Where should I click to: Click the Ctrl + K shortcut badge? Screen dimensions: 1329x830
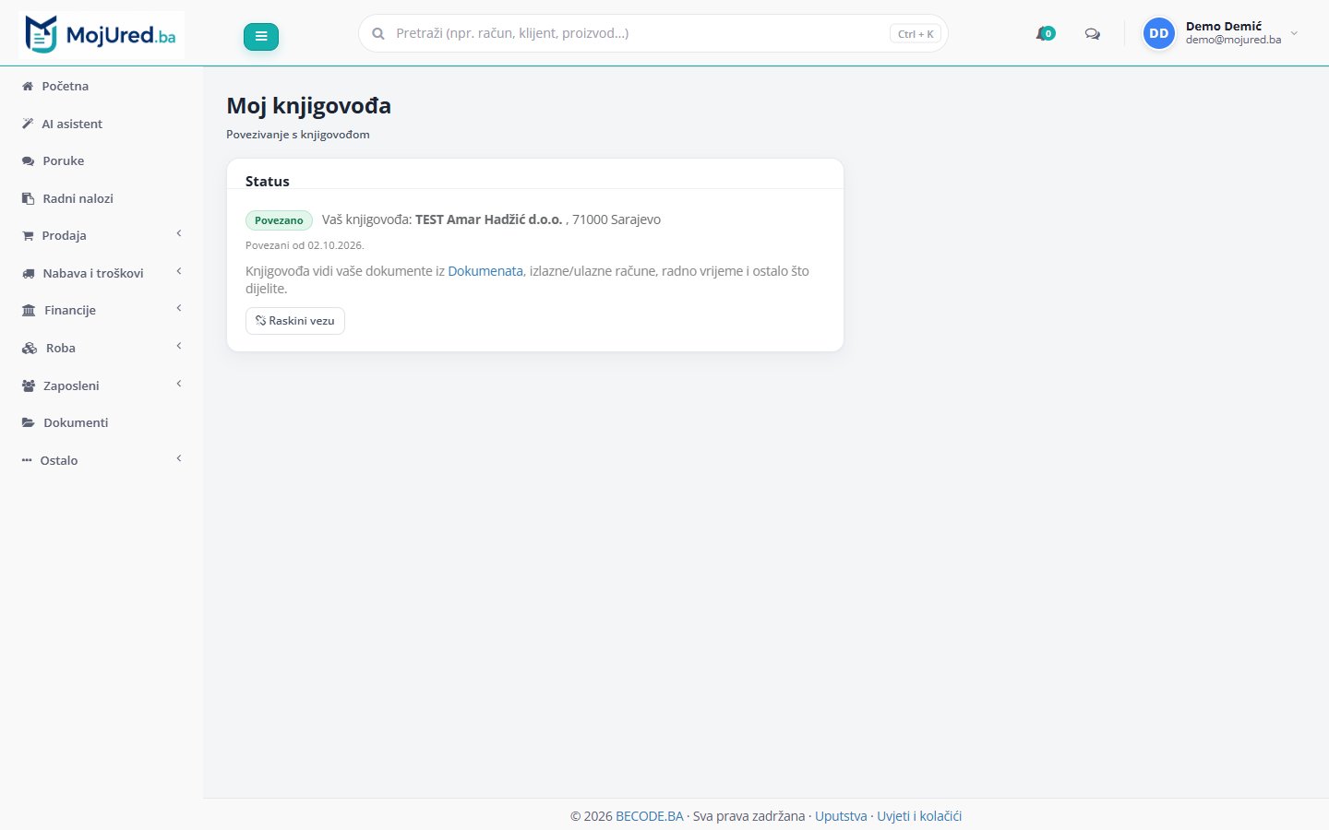(916, 34)
